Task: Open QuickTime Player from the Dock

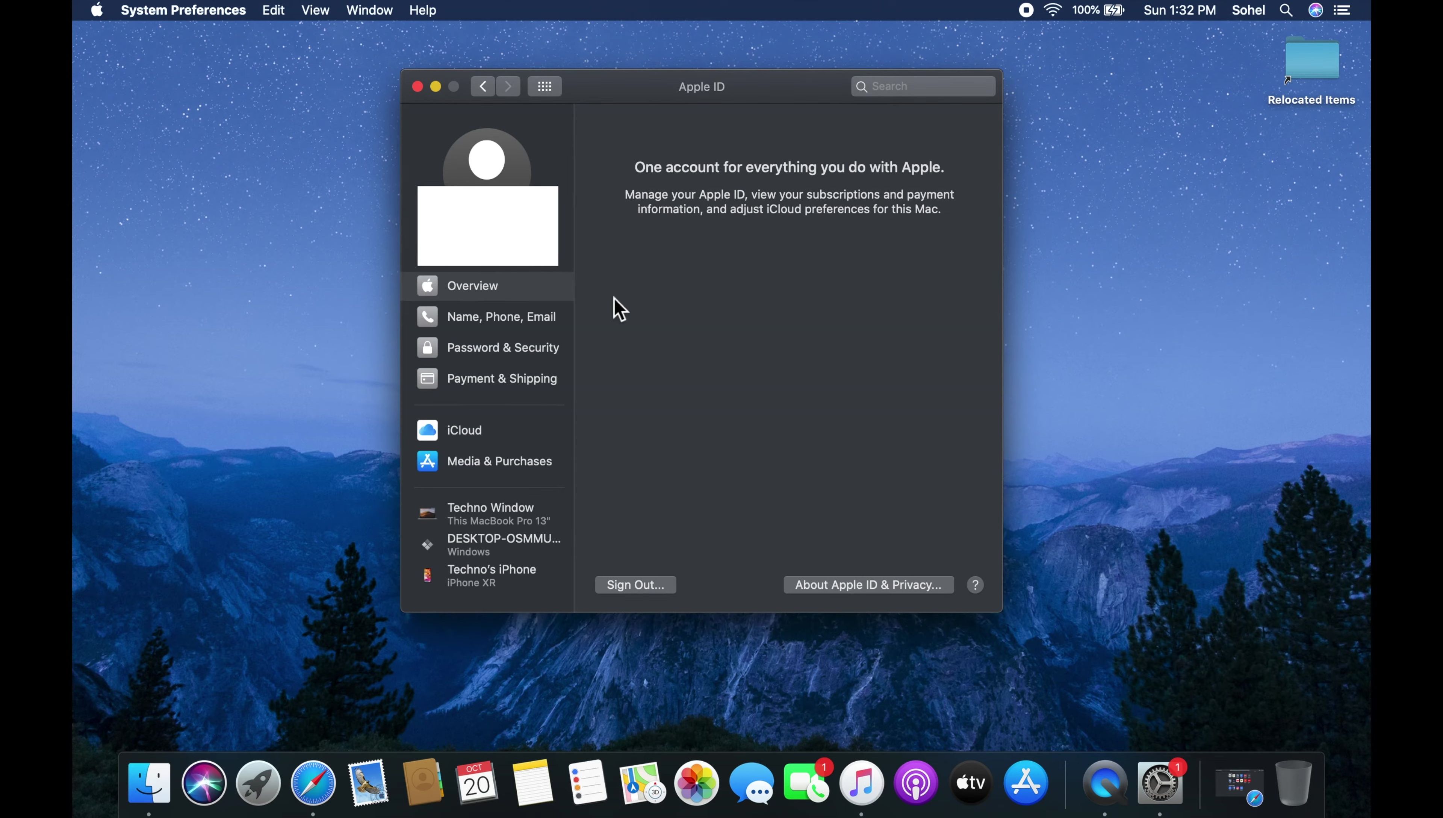Action: point(1105,783)
